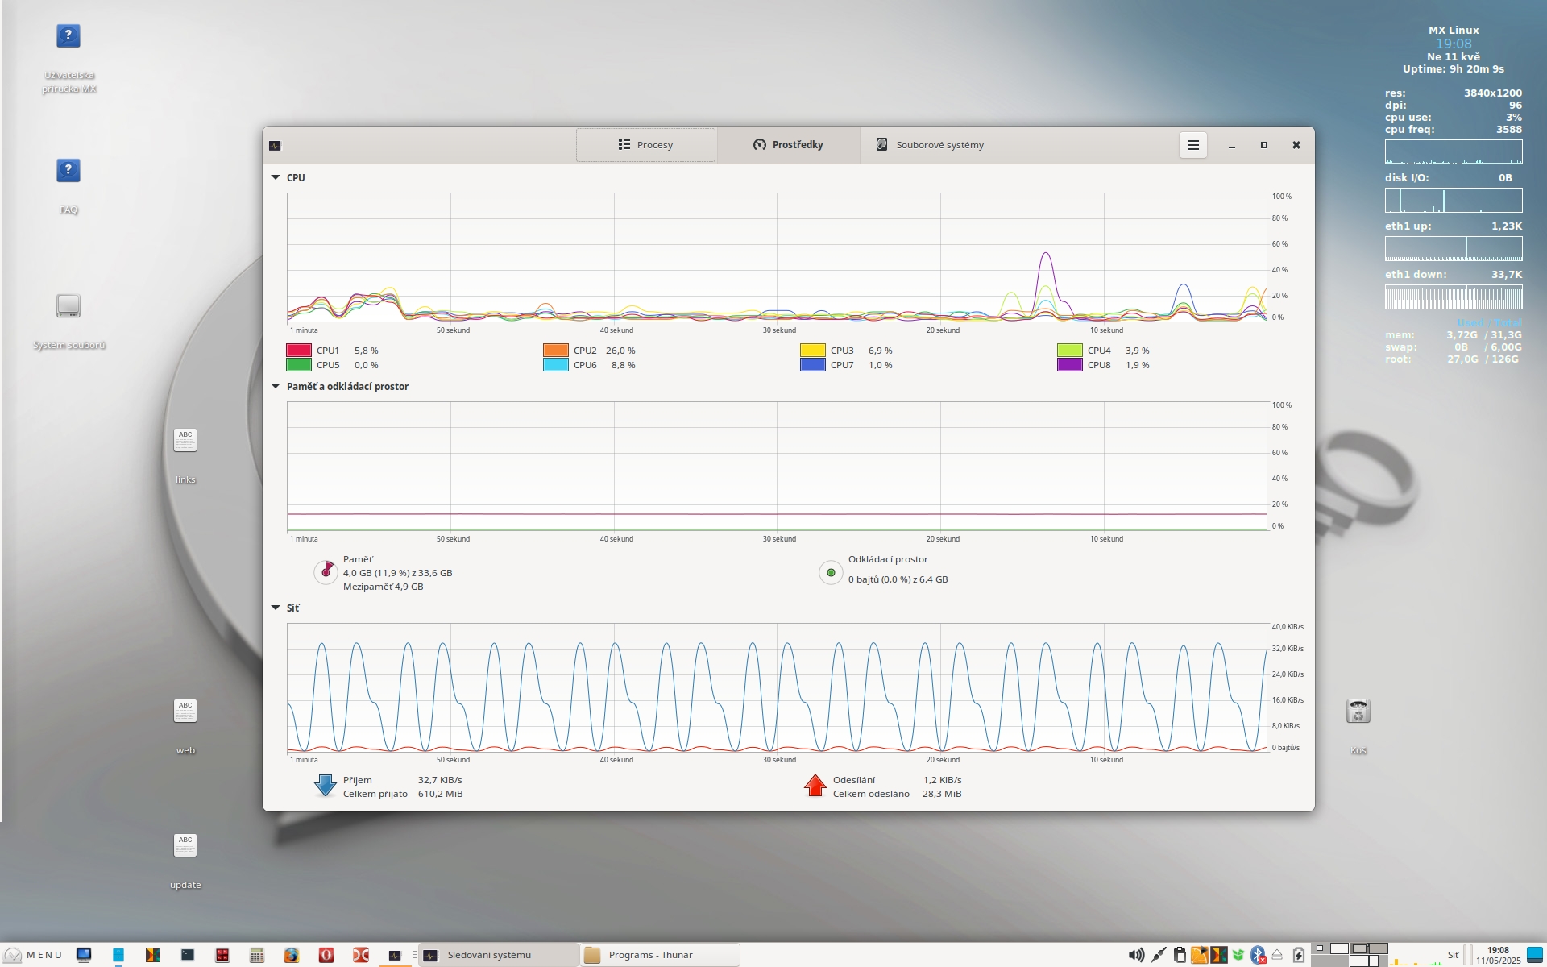The image size is (1547, 967).
Task: Switch to Sledování systému taskbar window button
Action: (498, 955)
